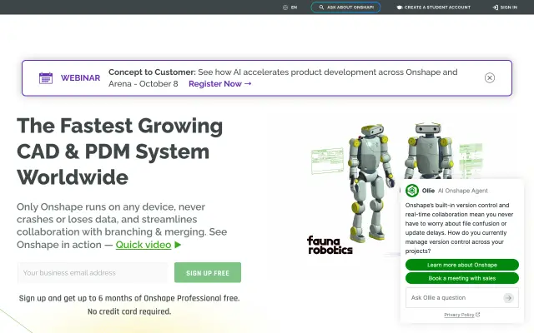The width and height of the screenshot is (534, 333).
Task: Choose Book a meeting with sales
Action: 462,278
